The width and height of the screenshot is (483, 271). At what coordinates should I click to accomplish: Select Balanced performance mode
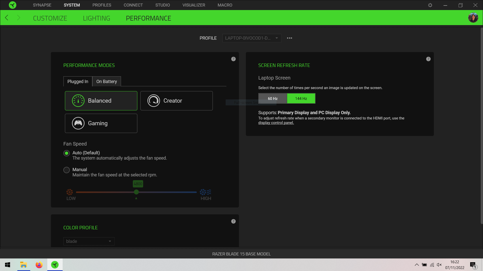coord(101,101)
